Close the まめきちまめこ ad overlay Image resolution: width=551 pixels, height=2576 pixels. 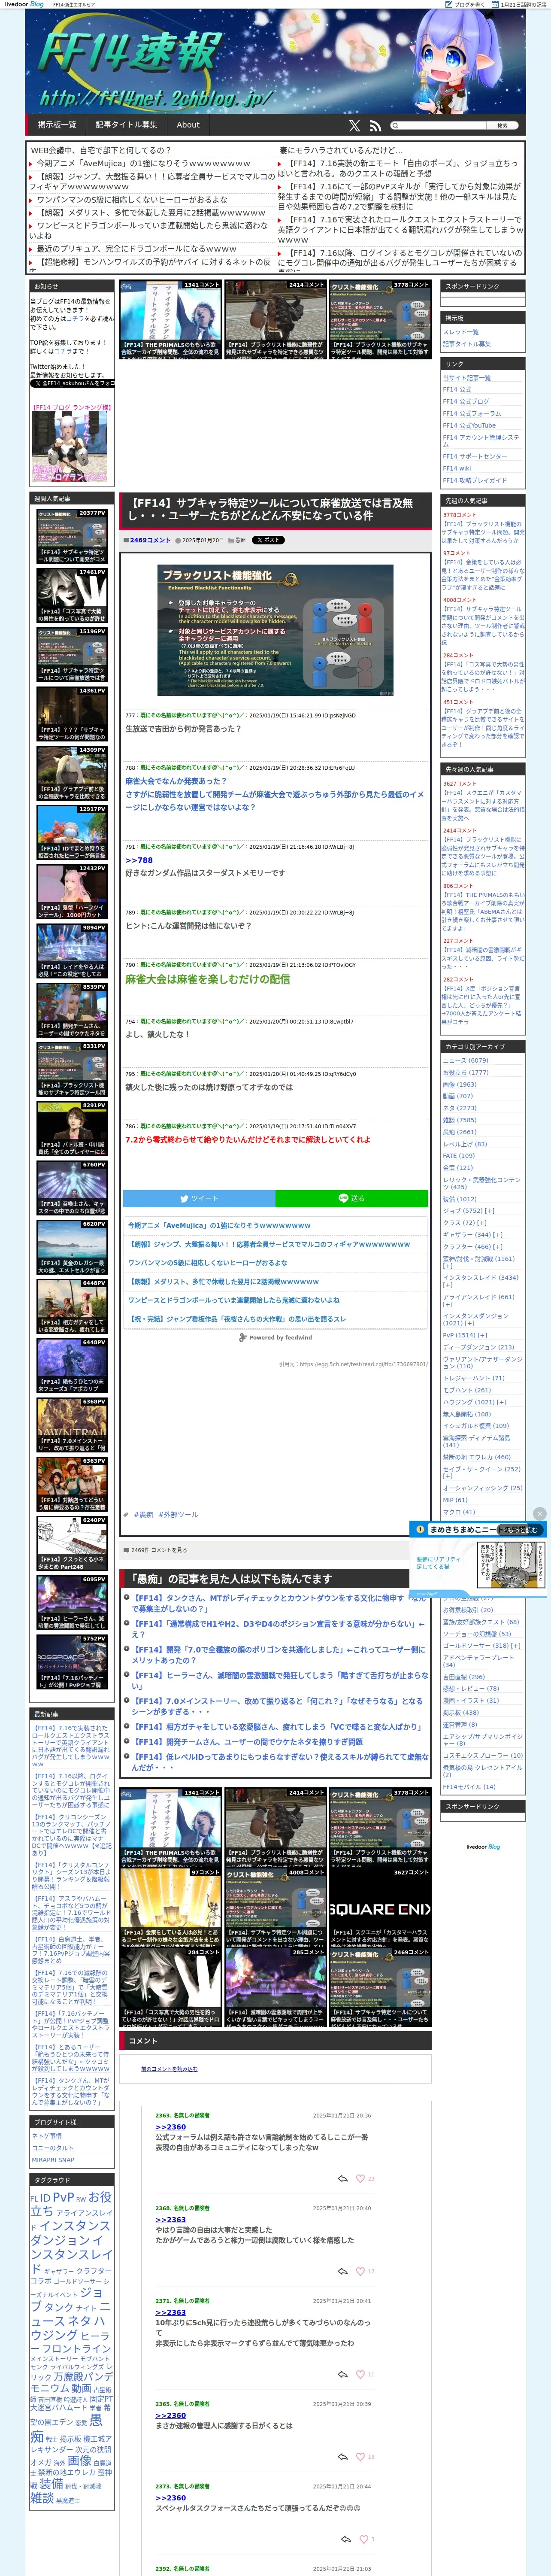[540, 1514]
